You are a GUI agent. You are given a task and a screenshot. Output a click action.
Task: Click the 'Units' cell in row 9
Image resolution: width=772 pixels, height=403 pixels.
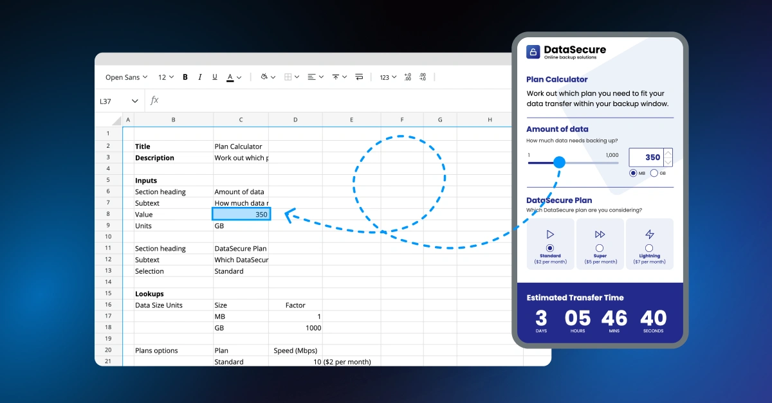click(x=173, y=226)
